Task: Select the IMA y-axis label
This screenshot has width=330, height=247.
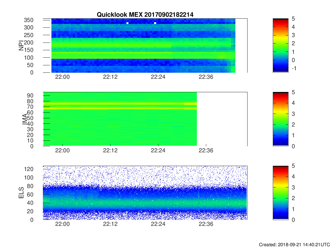Action: pos(25,119)
